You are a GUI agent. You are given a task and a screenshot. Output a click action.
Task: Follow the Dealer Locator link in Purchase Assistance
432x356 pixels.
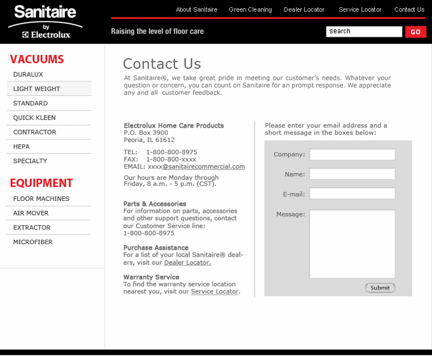[x=187, y=263]
